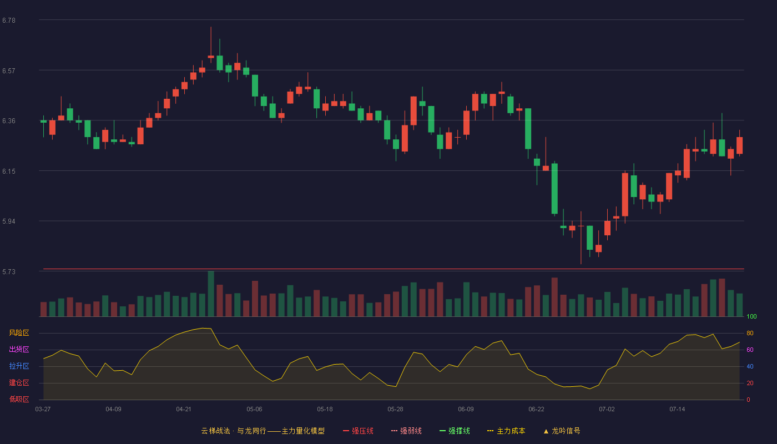Image resolution: width=777 pixels, height=444 pixels.
Task: Toggle the 龙吟信号 legend entry
Action: click(562, 431)
